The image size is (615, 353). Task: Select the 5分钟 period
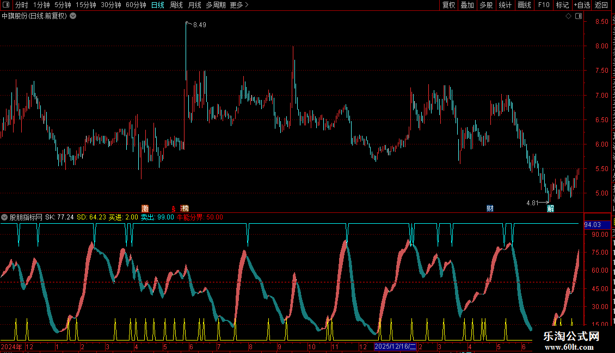(x=63, y=5)
